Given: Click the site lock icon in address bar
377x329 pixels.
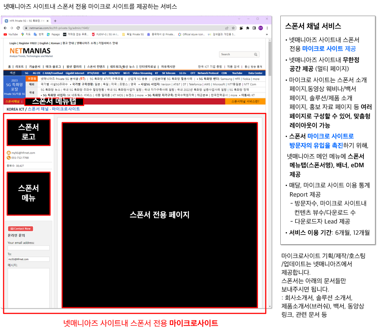Looking at the screenshot, I should click(26, 28).
